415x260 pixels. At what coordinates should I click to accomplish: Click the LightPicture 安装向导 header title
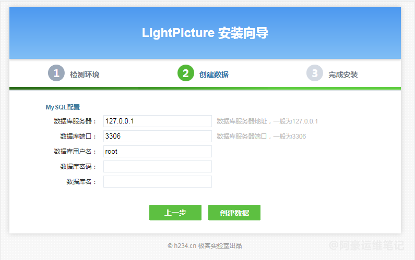[x=205, y=33]
